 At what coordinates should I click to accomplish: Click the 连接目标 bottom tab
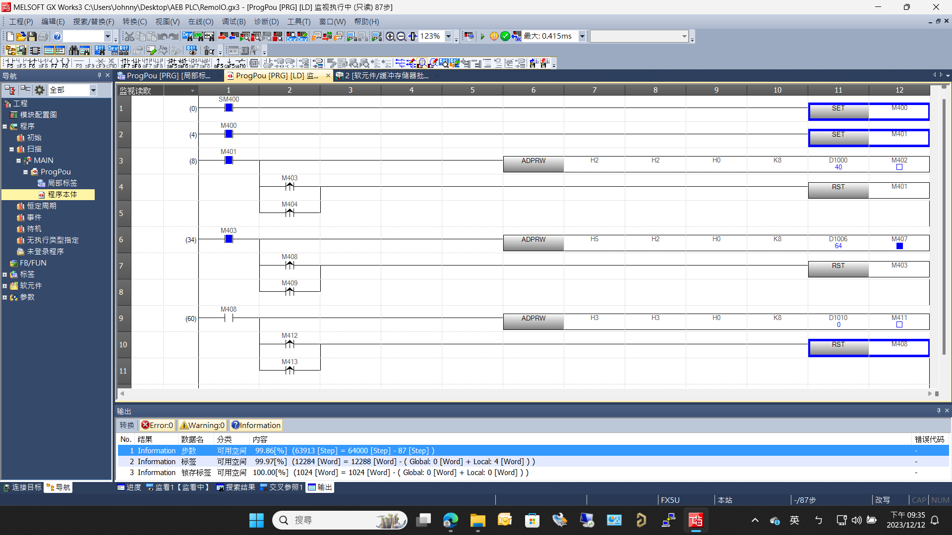pos(22,487)
